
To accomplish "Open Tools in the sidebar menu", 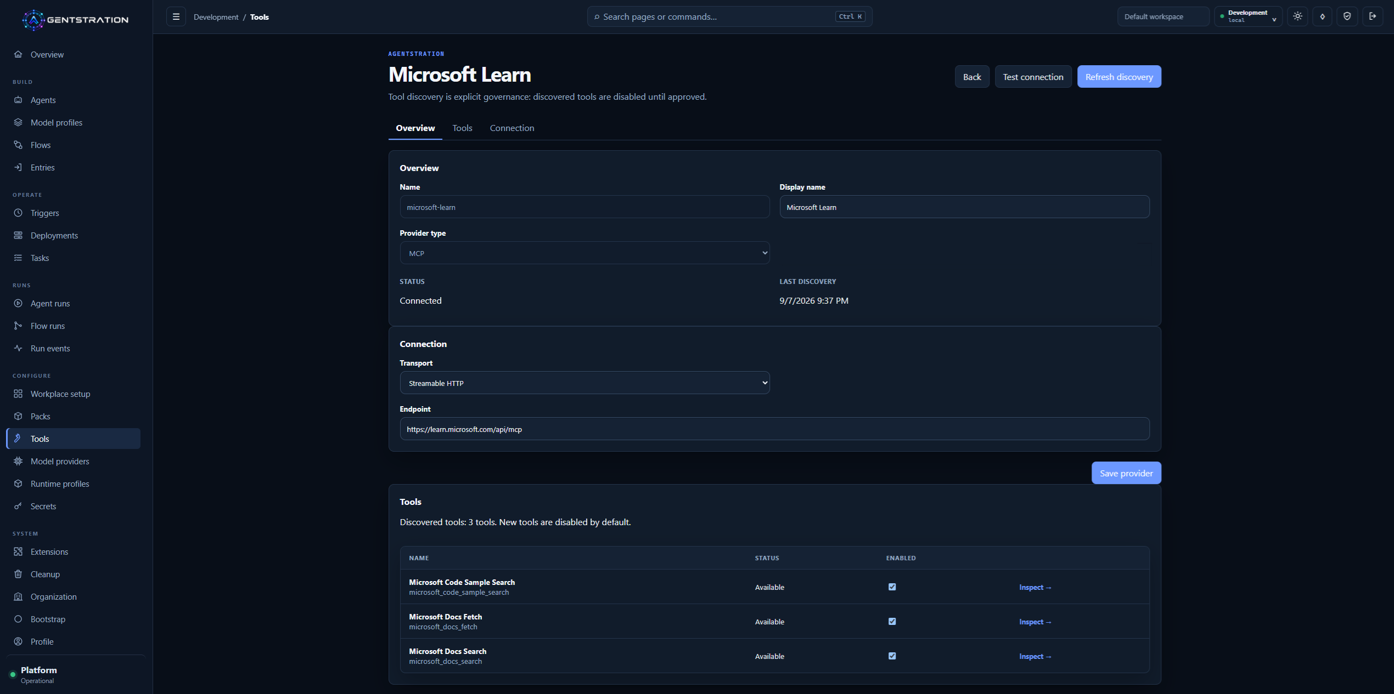I will 74,439.
